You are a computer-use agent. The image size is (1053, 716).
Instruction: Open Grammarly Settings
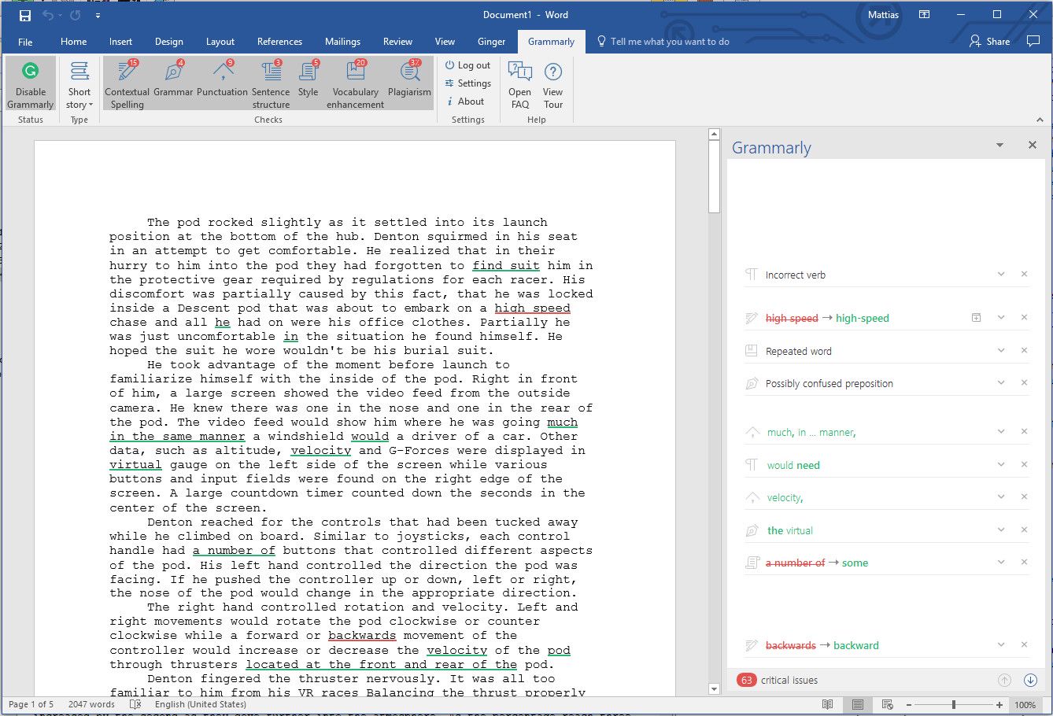[x=467, y=83]
